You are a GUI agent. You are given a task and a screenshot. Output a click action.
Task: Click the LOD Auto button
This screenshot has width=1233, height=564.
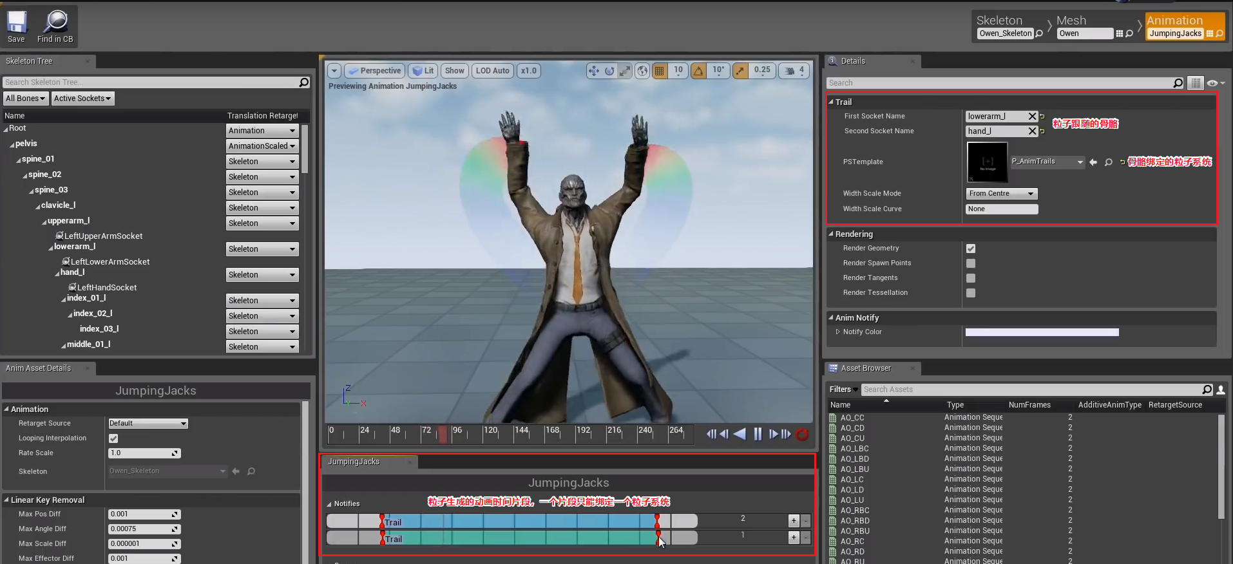pyautogui.click(x=492, y=71)
